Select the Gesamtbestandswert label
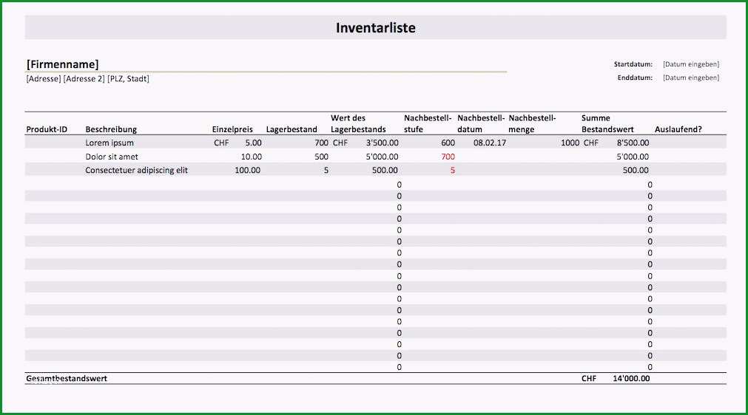This screenshot has height=415, width=748. (67, 378)
